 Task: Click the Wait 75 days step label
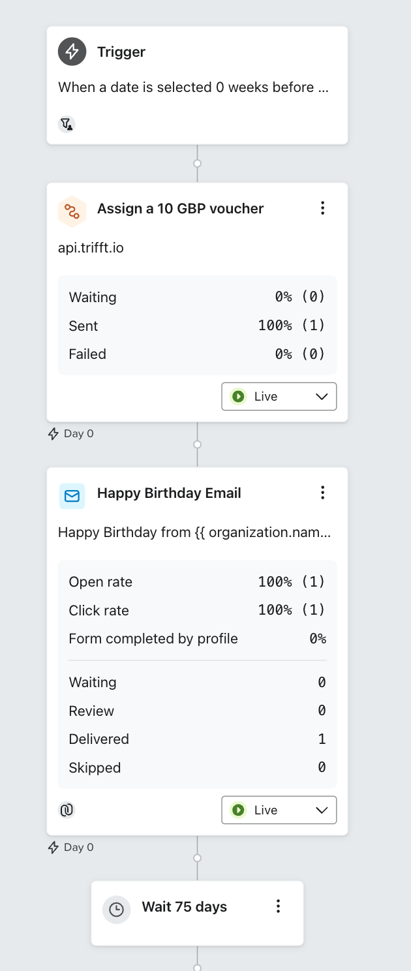(x=185, y=907)
